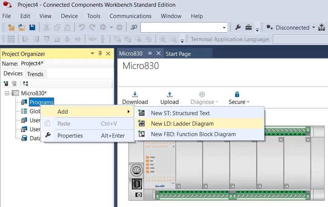This screenshot has width=328, height=207.
Task: Toggle the Project Organizer auto-hide pin
Action: 100,54
